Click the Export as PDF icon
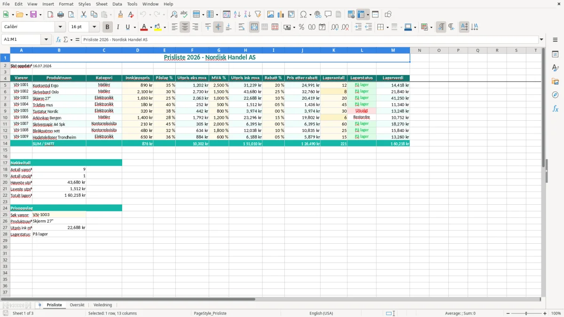 coord(50,15)
